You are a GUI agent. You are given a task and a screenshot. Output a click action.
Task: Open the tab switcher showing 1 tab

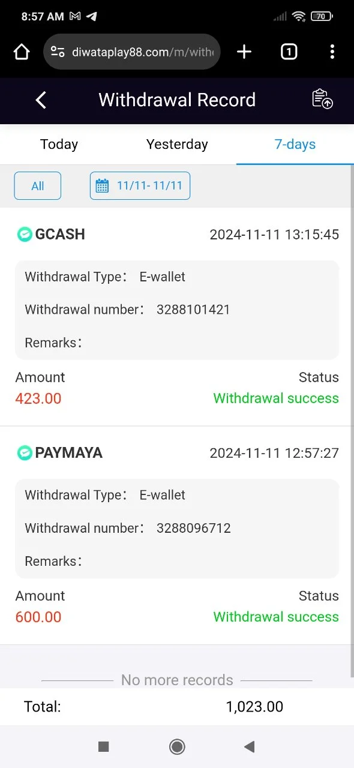pos(289,52)
